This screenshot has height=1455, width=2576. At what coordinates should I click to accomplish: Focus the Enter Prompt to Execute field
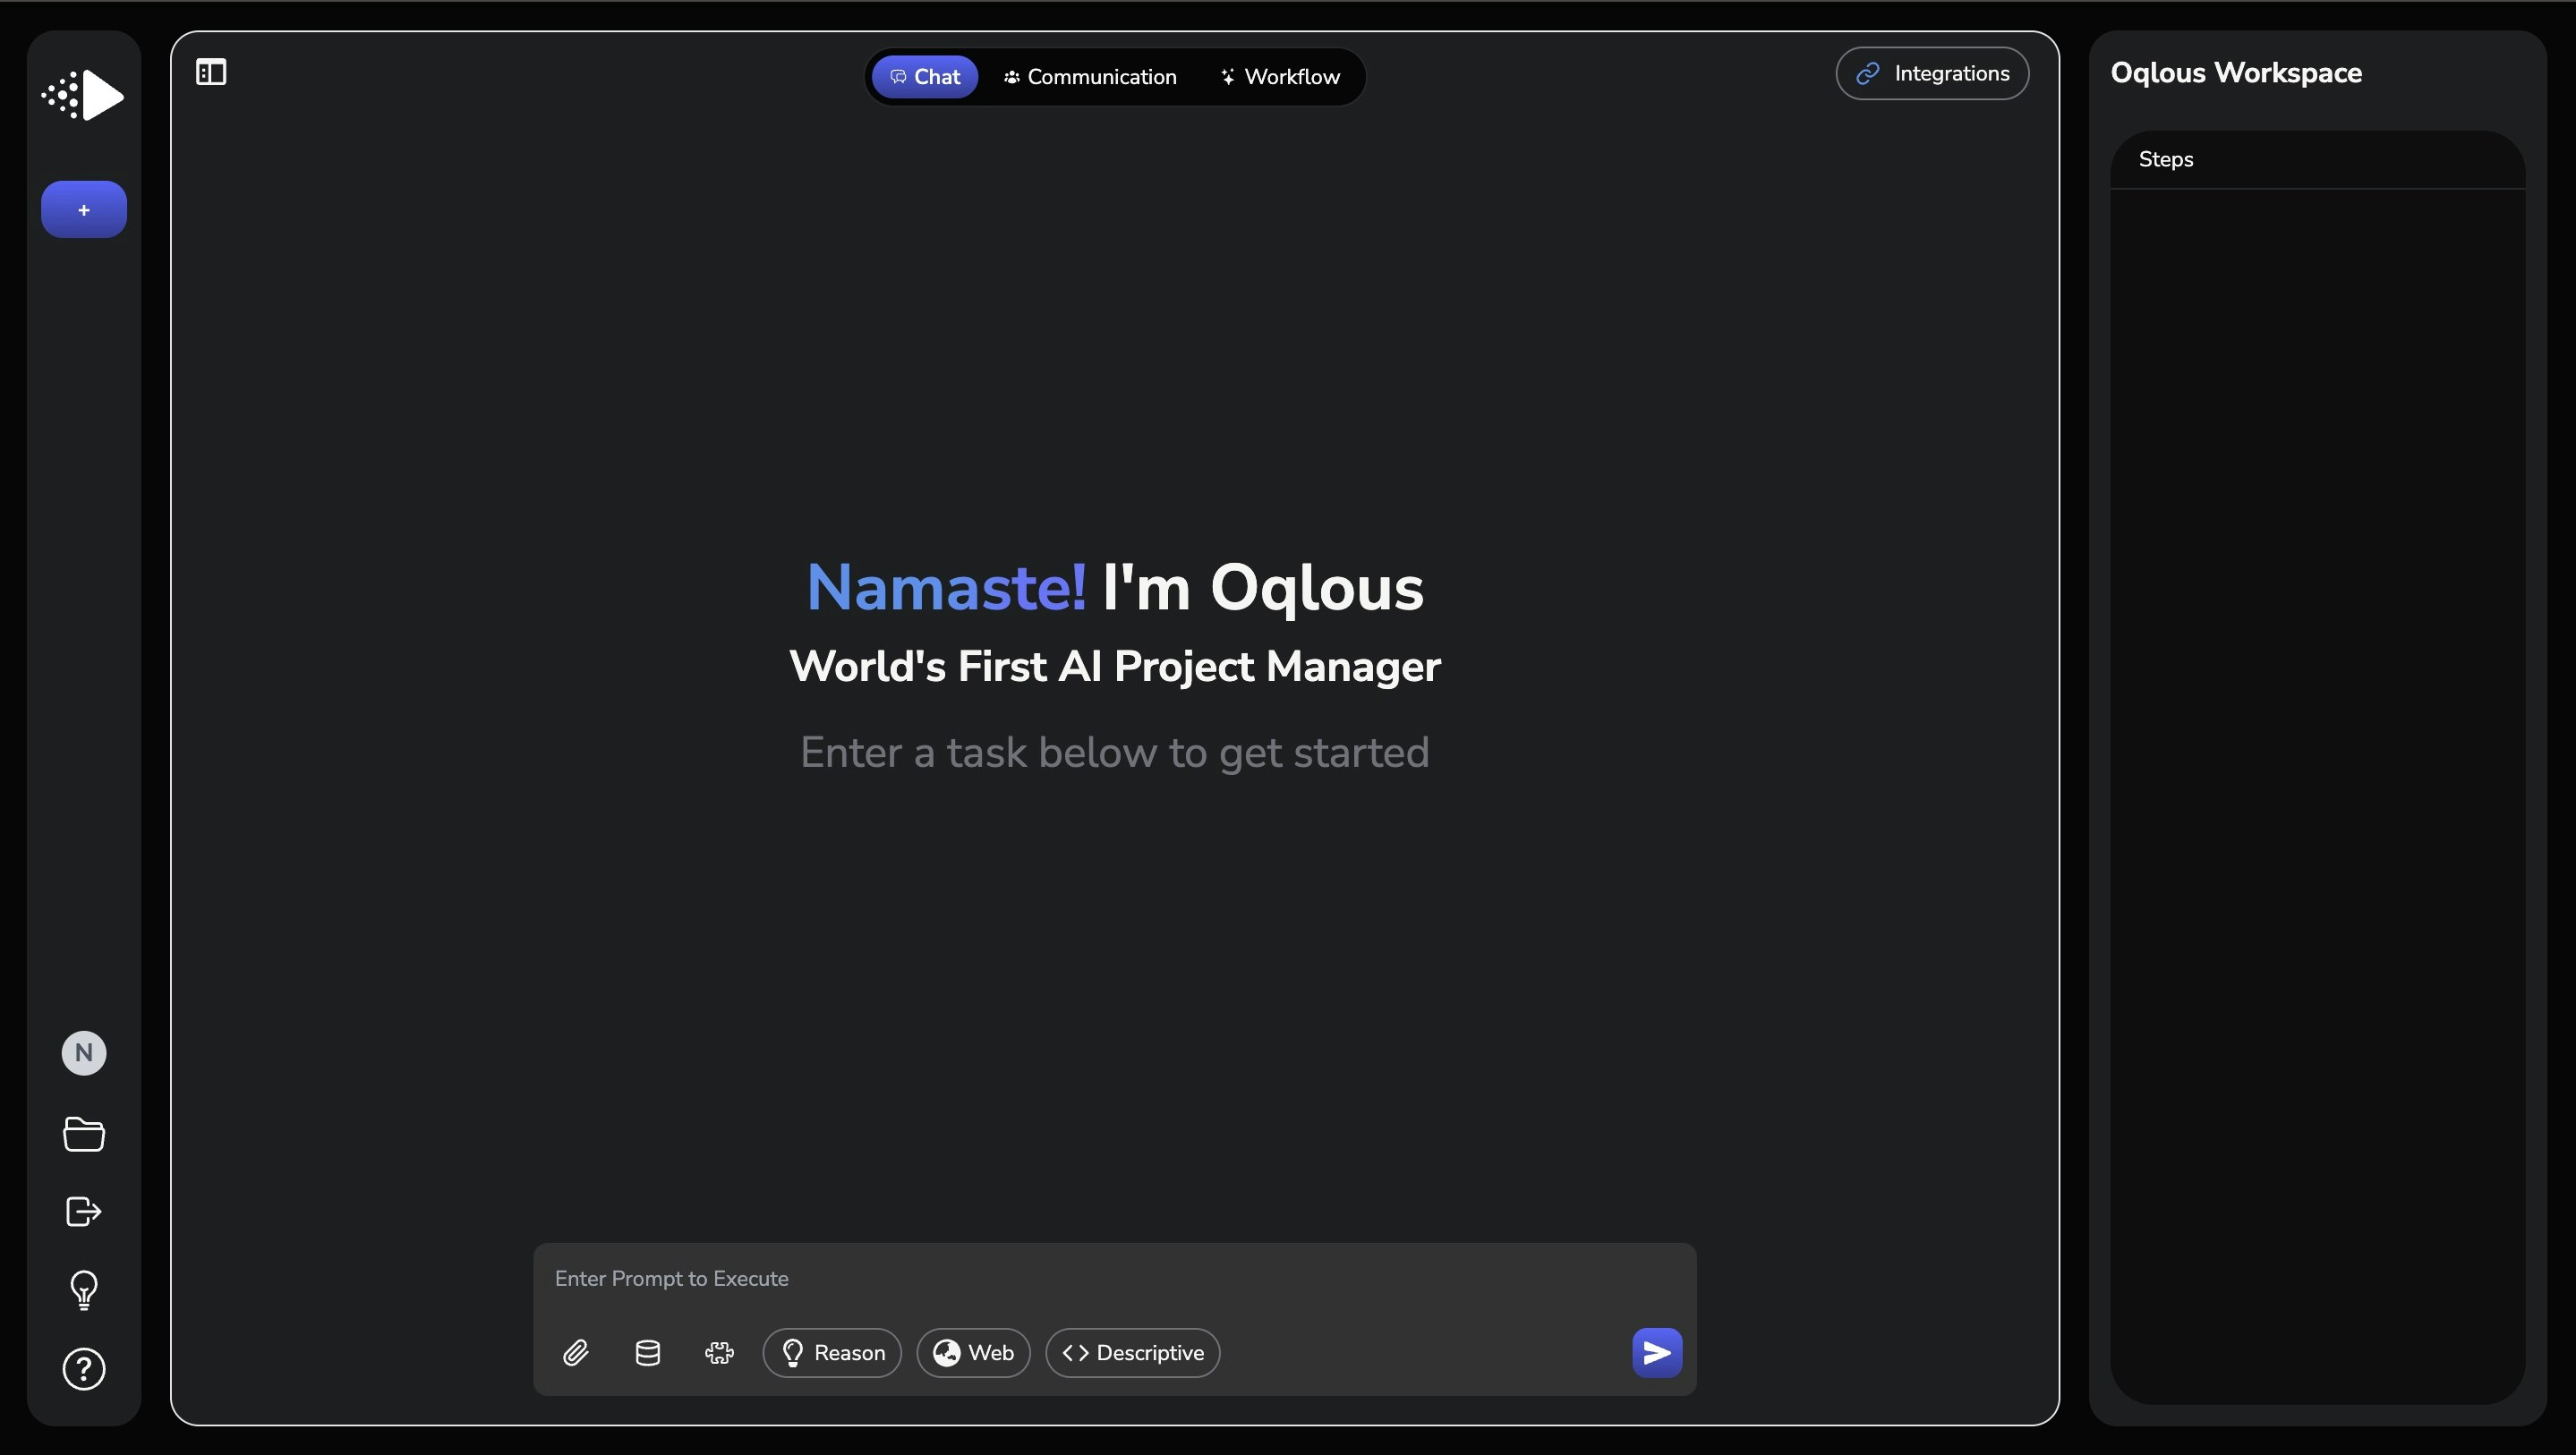pos(1114,1279)
